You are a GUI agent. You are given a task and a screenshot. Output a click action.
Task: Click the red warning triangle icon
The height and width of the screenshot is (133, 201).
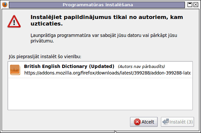[x=14, y=22]
